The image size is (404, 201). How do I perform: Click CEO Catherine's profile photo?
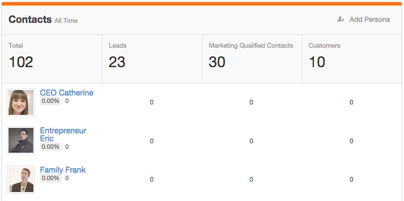[21, 102]
